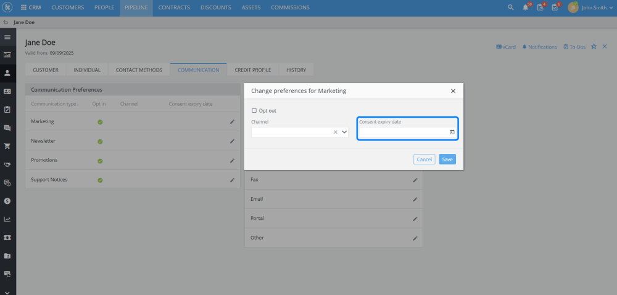
Task: Close the Change preferences dialog
Action: [453, 91]
